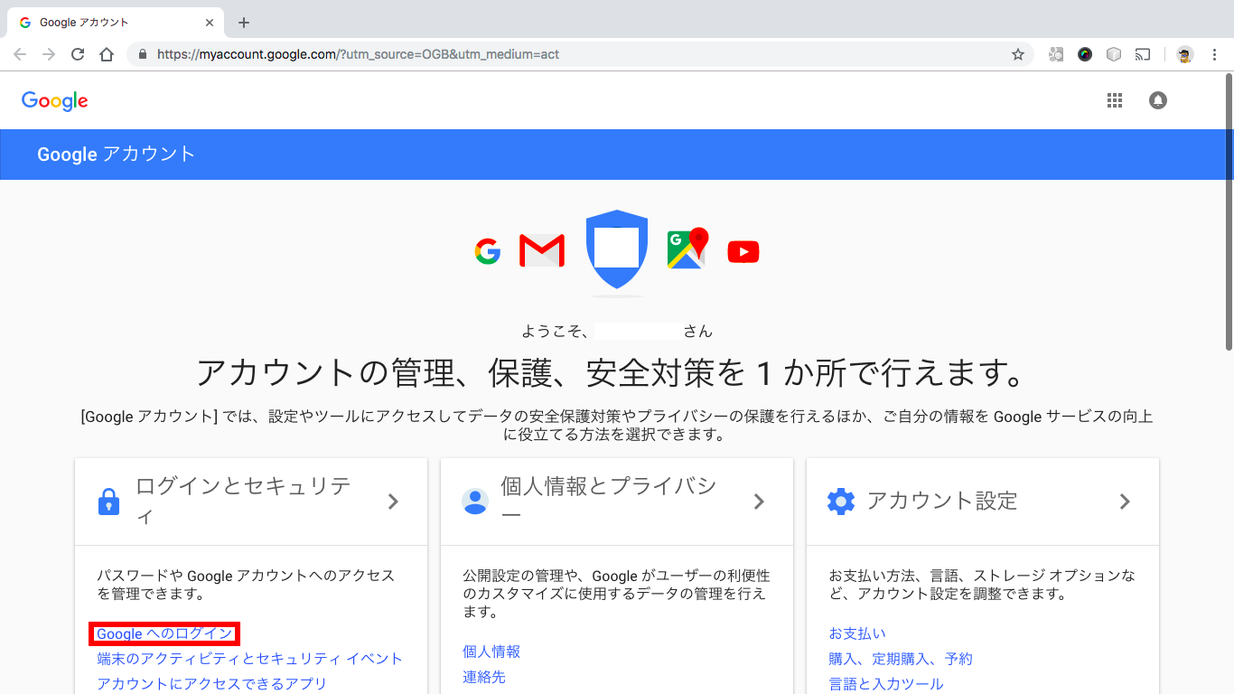Open the Google apps grid launcher
This screenshot has width=1234, height=694.
(1115, 100)
